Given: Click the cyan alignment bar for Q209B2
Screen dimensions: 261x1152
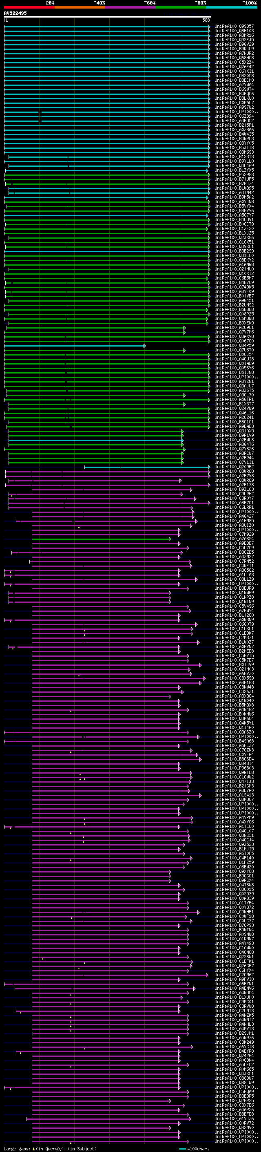Looking at the screenshot, I should pos(147,467).
